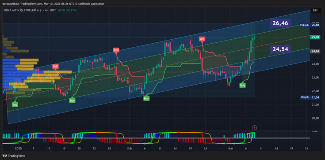Click the purple lightning bolt icon
This screenshot has width=325, height=160.
click(255, 127)
